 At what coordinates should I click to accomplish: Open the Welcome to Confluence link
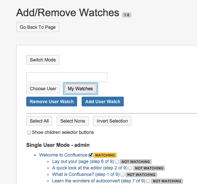pyautogui.click(x=63, y=155)
